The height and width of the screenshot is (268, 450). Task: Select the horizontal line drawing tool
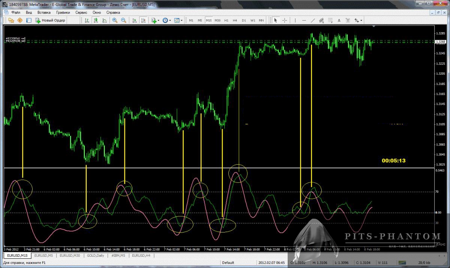point(304,20)
